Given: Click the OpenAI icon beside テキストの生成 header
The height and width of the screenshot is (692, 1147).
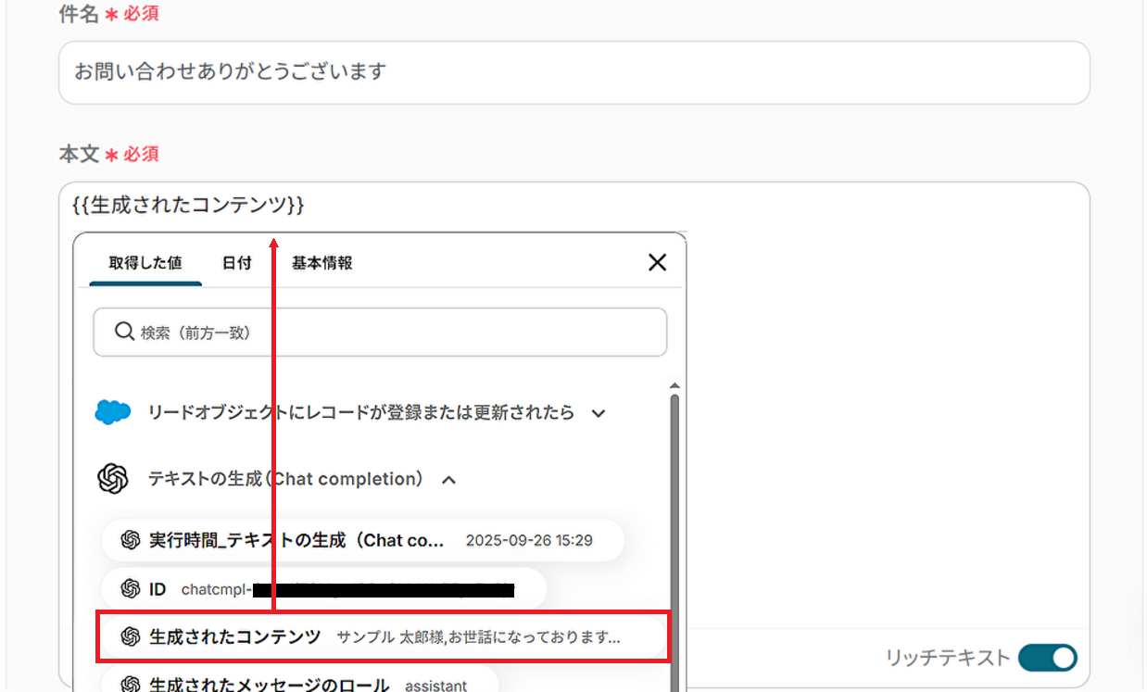Looking at the screenshot, I should click(x=113, y=479).
